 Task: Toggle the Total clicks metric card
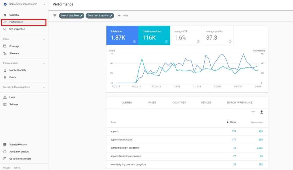point(122,35)
